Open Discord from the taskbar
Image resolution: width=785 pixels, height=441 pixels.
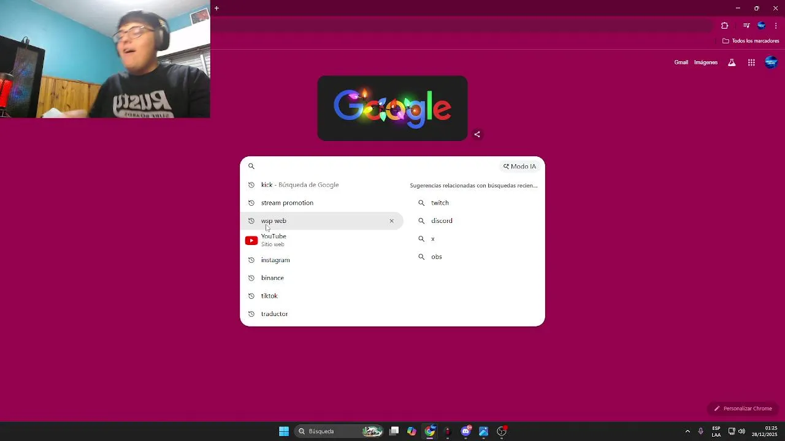pos(466,431)
